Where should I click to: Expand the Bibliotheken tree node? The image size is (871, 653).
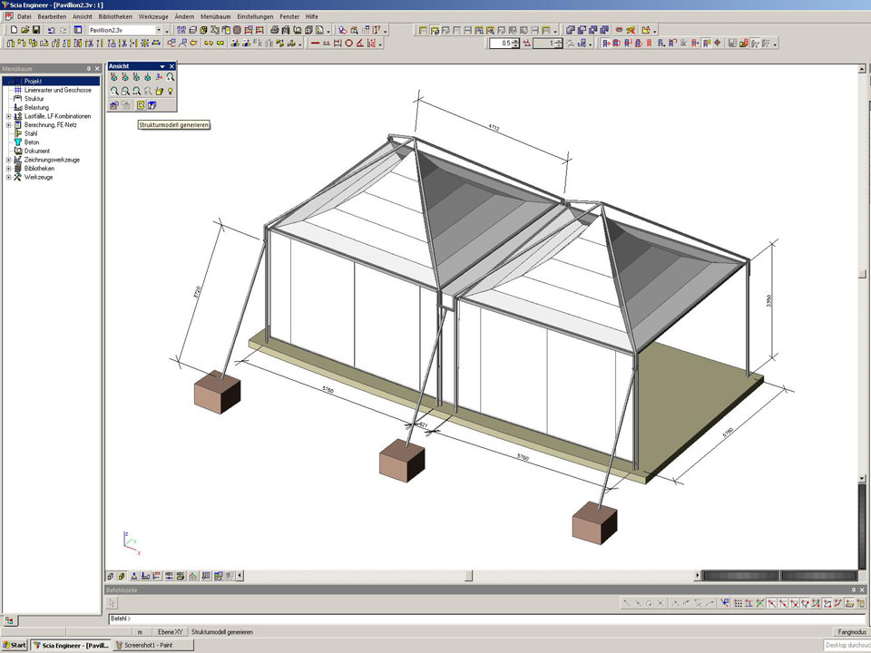pyautogui.click(x=8, y=169)
